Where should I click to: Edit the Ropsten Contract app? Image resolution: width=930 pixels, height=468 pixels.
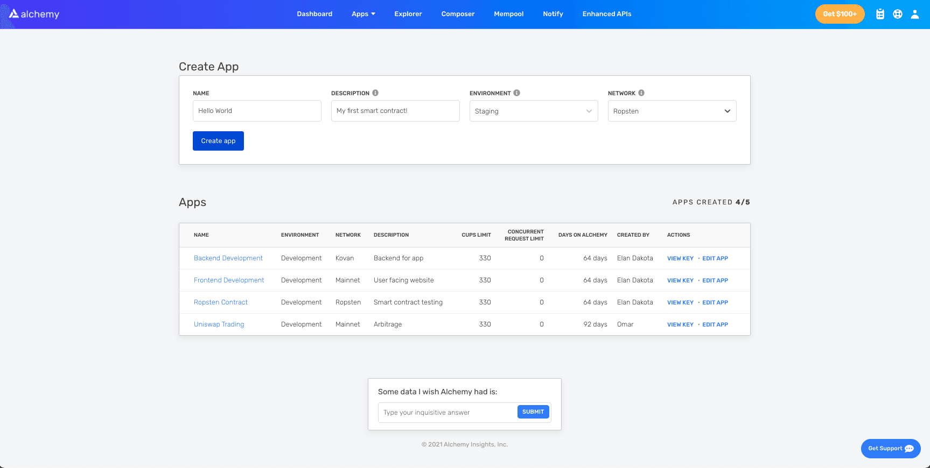point(715,302)
